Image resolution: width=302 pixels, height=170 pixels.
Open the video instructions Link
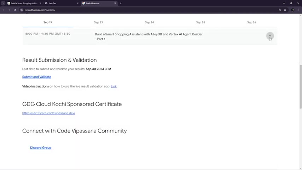tap(114, 86)
